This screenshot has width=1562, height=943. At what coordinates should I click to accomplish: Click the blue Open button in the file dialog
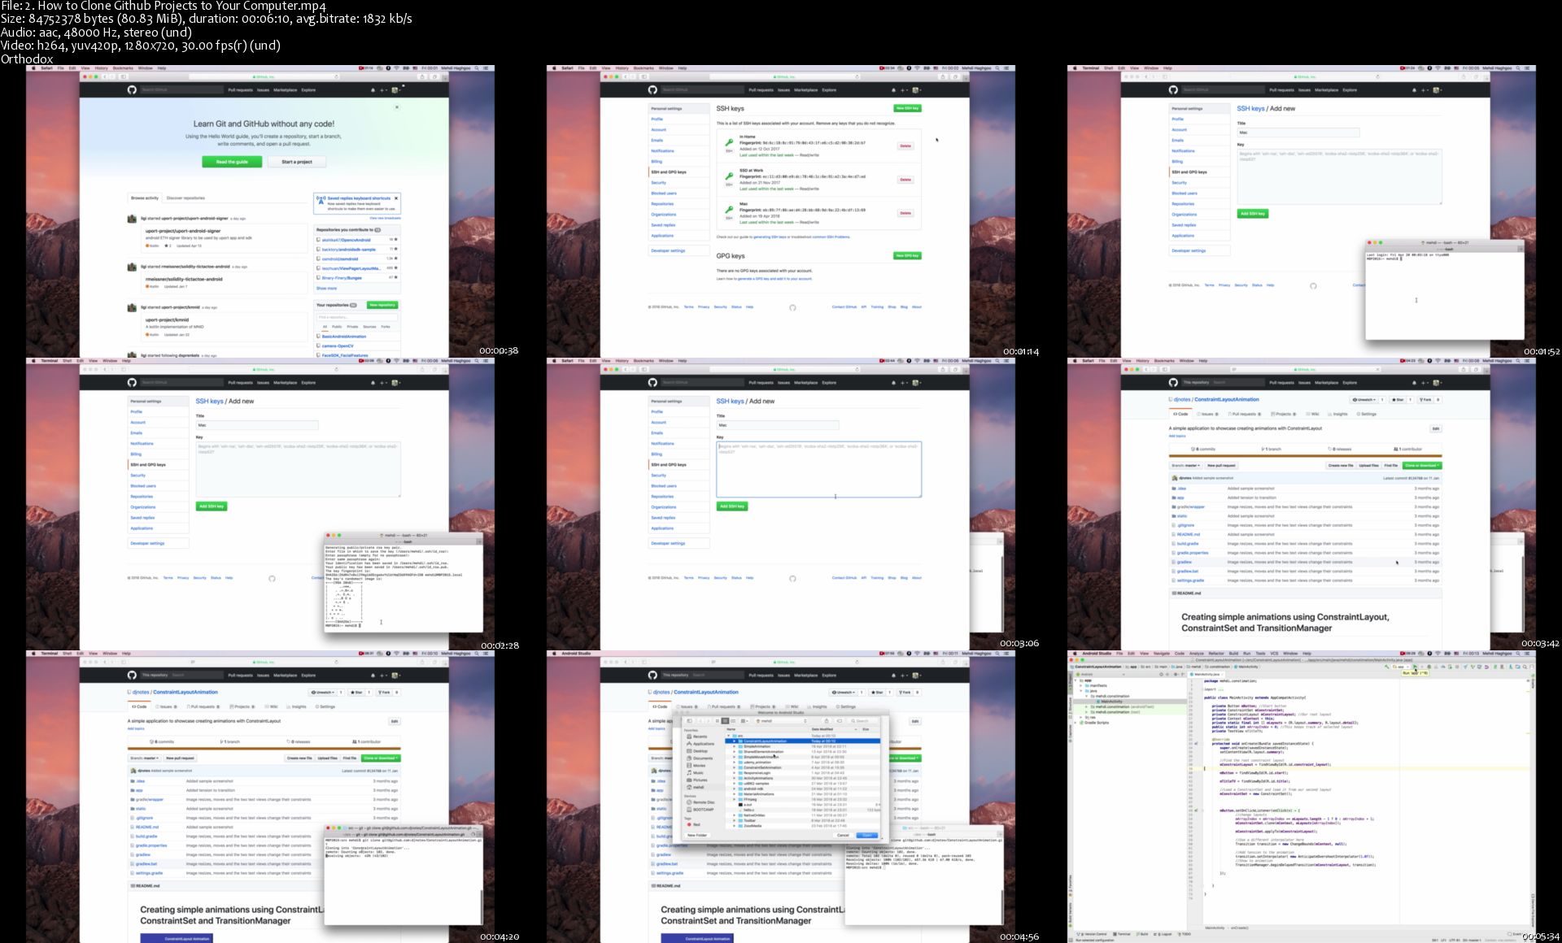[867, 835]
